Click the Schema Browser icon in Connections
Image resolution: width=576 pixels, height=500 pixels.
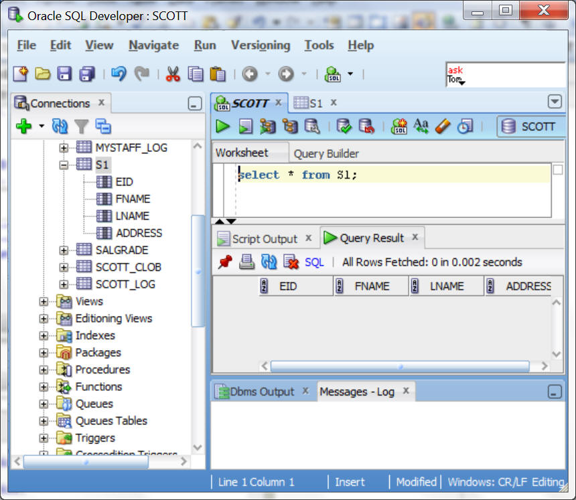point(103,127)
